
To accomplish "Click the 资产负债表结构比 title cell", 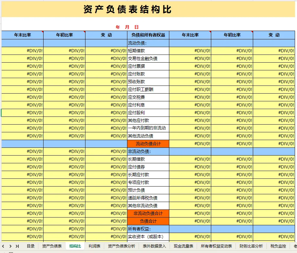I will (x=148, y=9).
